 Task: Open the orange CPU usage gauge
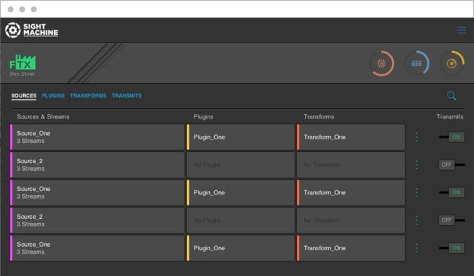click(381, 63)
